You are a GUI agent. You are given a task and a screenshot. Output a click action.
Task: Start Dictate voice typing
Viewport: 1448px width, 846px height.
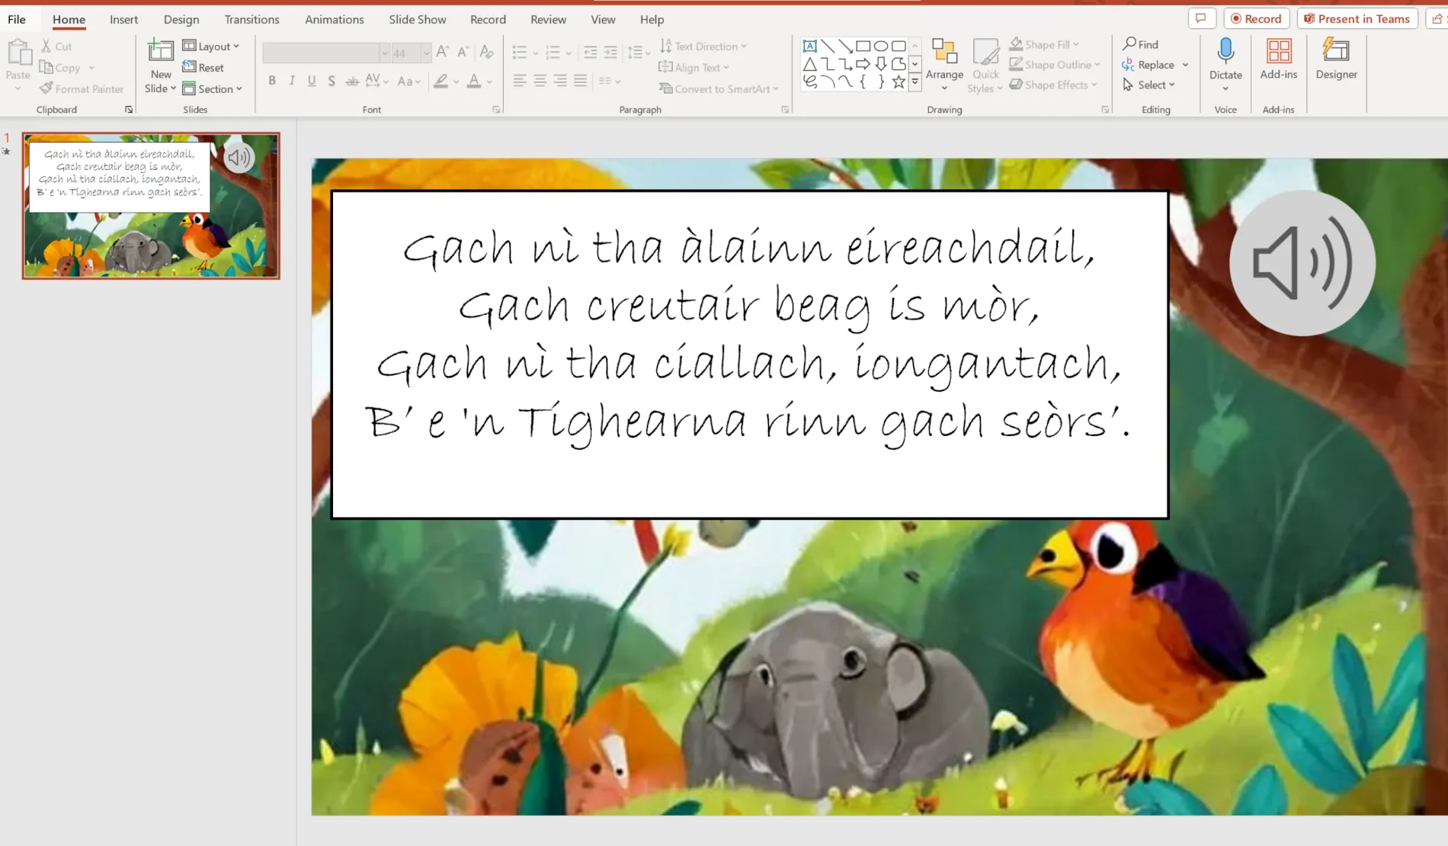(1225, 61)
